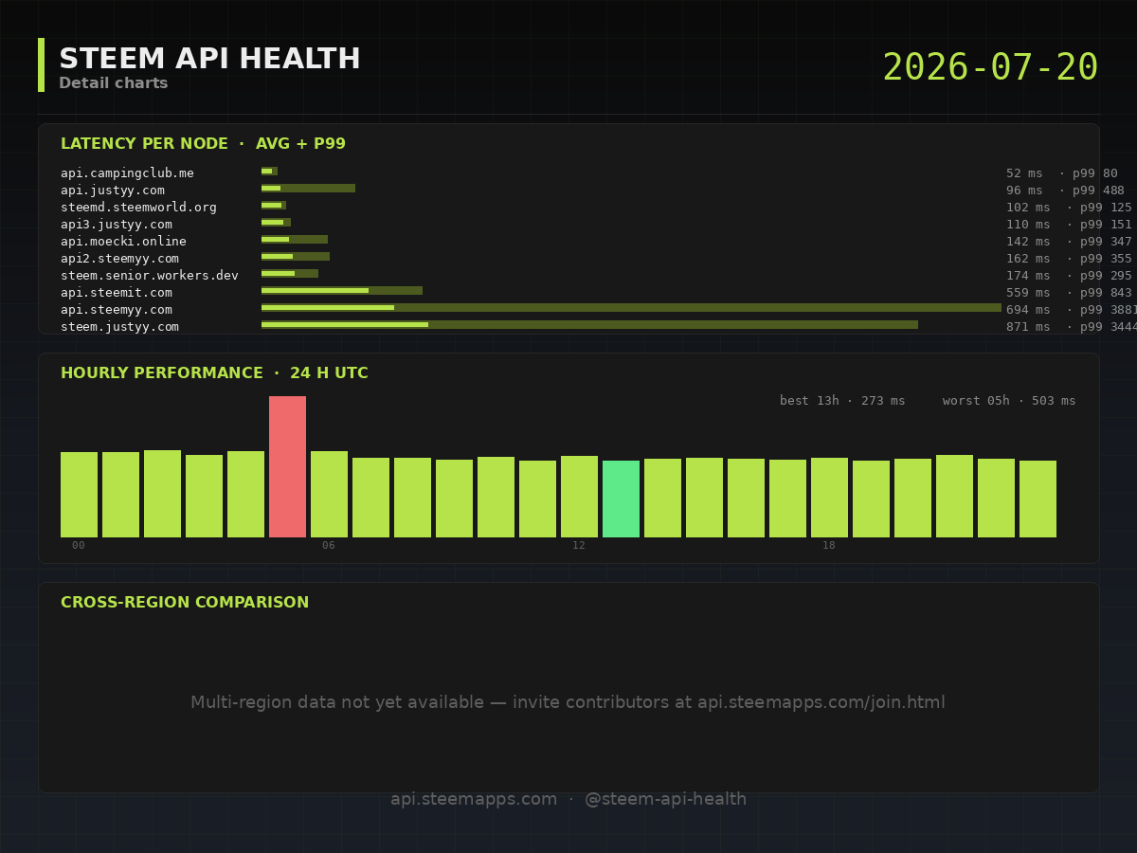Click the latency bar for api2.steemyy.com
1137x853 pixels.
(296, 257)
